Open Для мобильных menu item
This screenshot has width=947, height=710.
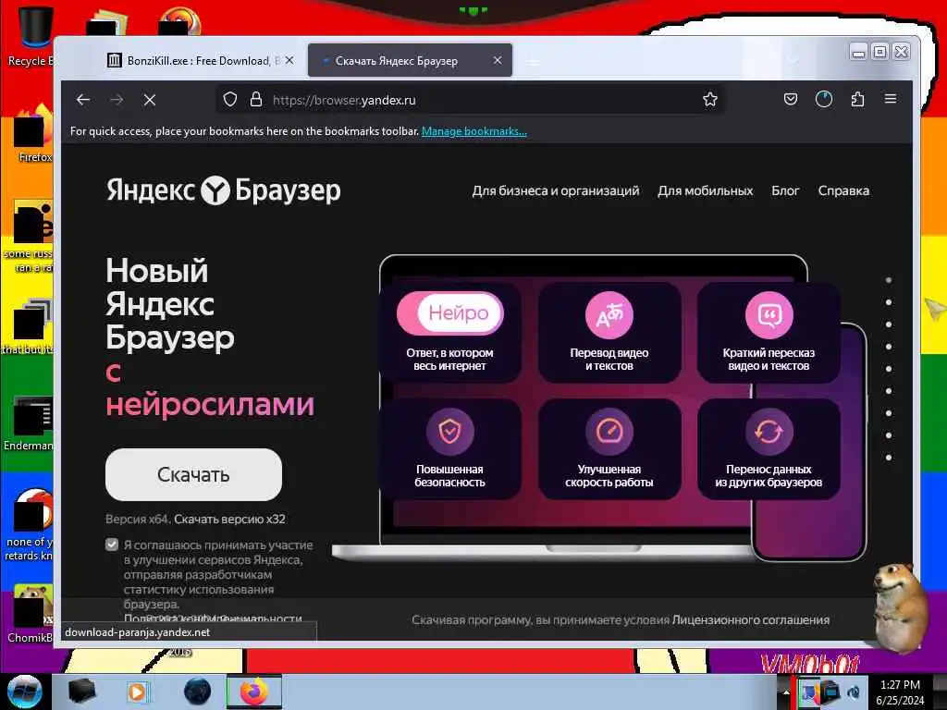706,190
